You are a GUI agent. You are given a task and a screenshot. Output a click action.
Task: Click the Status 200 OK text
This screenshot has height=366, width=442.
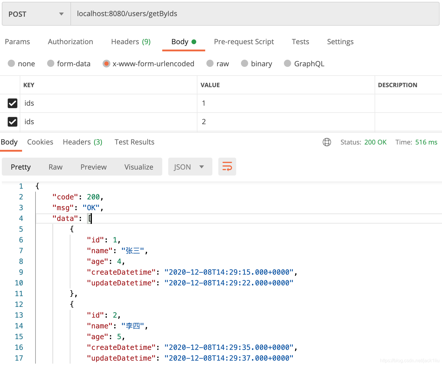364,142
